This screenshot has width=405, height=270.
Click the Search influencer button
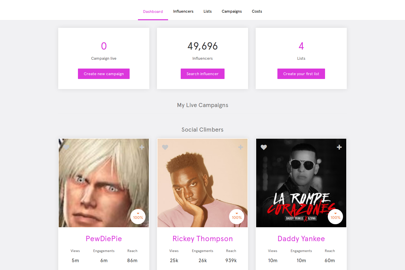click(202, 74)
